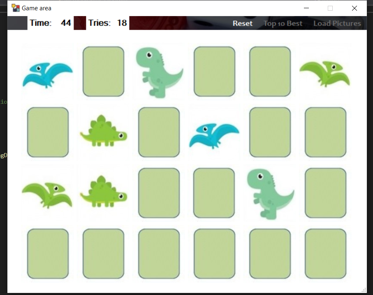The height and width of the screenshot is (295, 373).
Task: Open the Top 10 Best list
Action: (283, 23)
